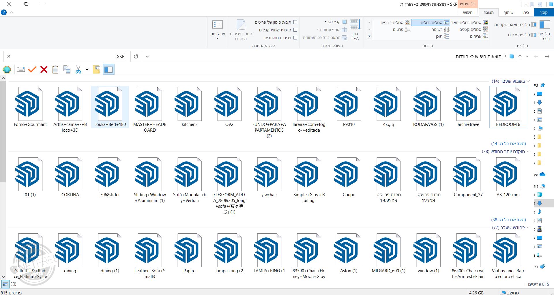Enable פריטים מוסתרים hidden items checkbox

pos(295,38)
